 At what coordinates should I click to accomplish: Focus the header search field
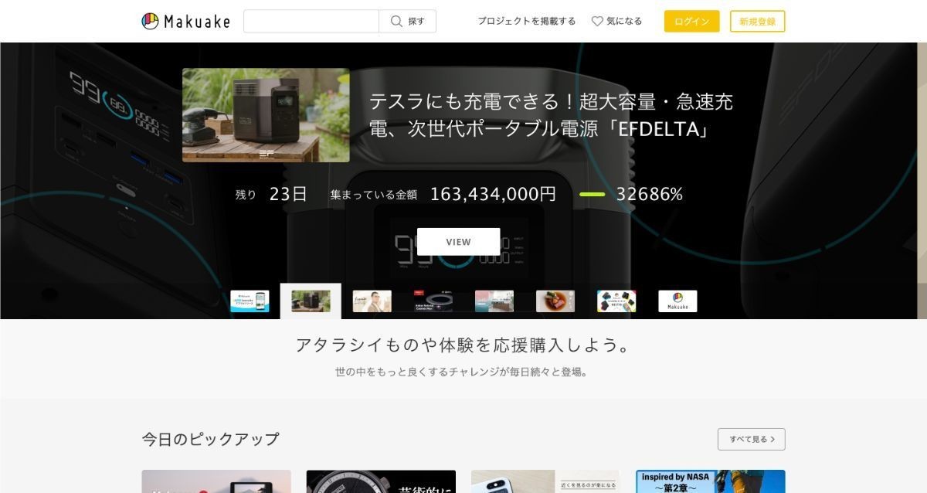(x=311, y=21)
